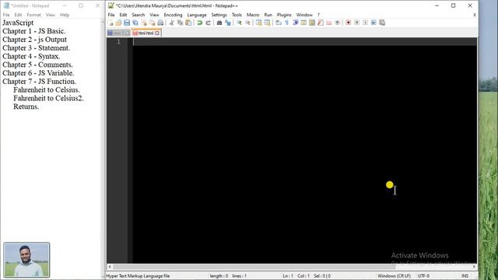Toggle Show All Characters paragraph icon
The height and width of the screenshot is (280, 498).
point(287,23)
